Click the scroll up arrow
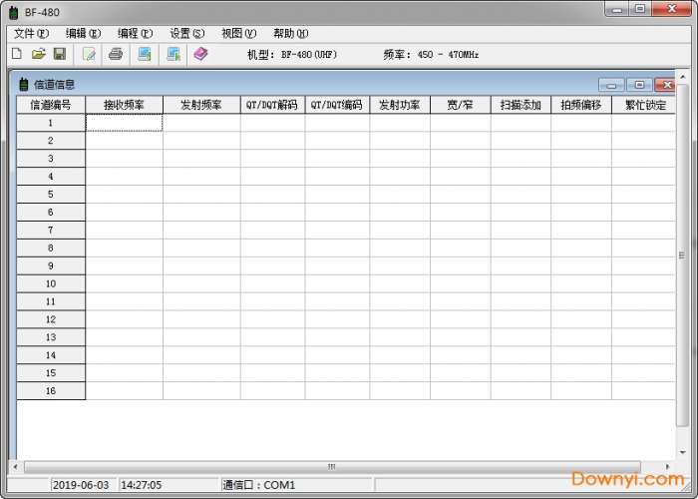 coord(682,77)
